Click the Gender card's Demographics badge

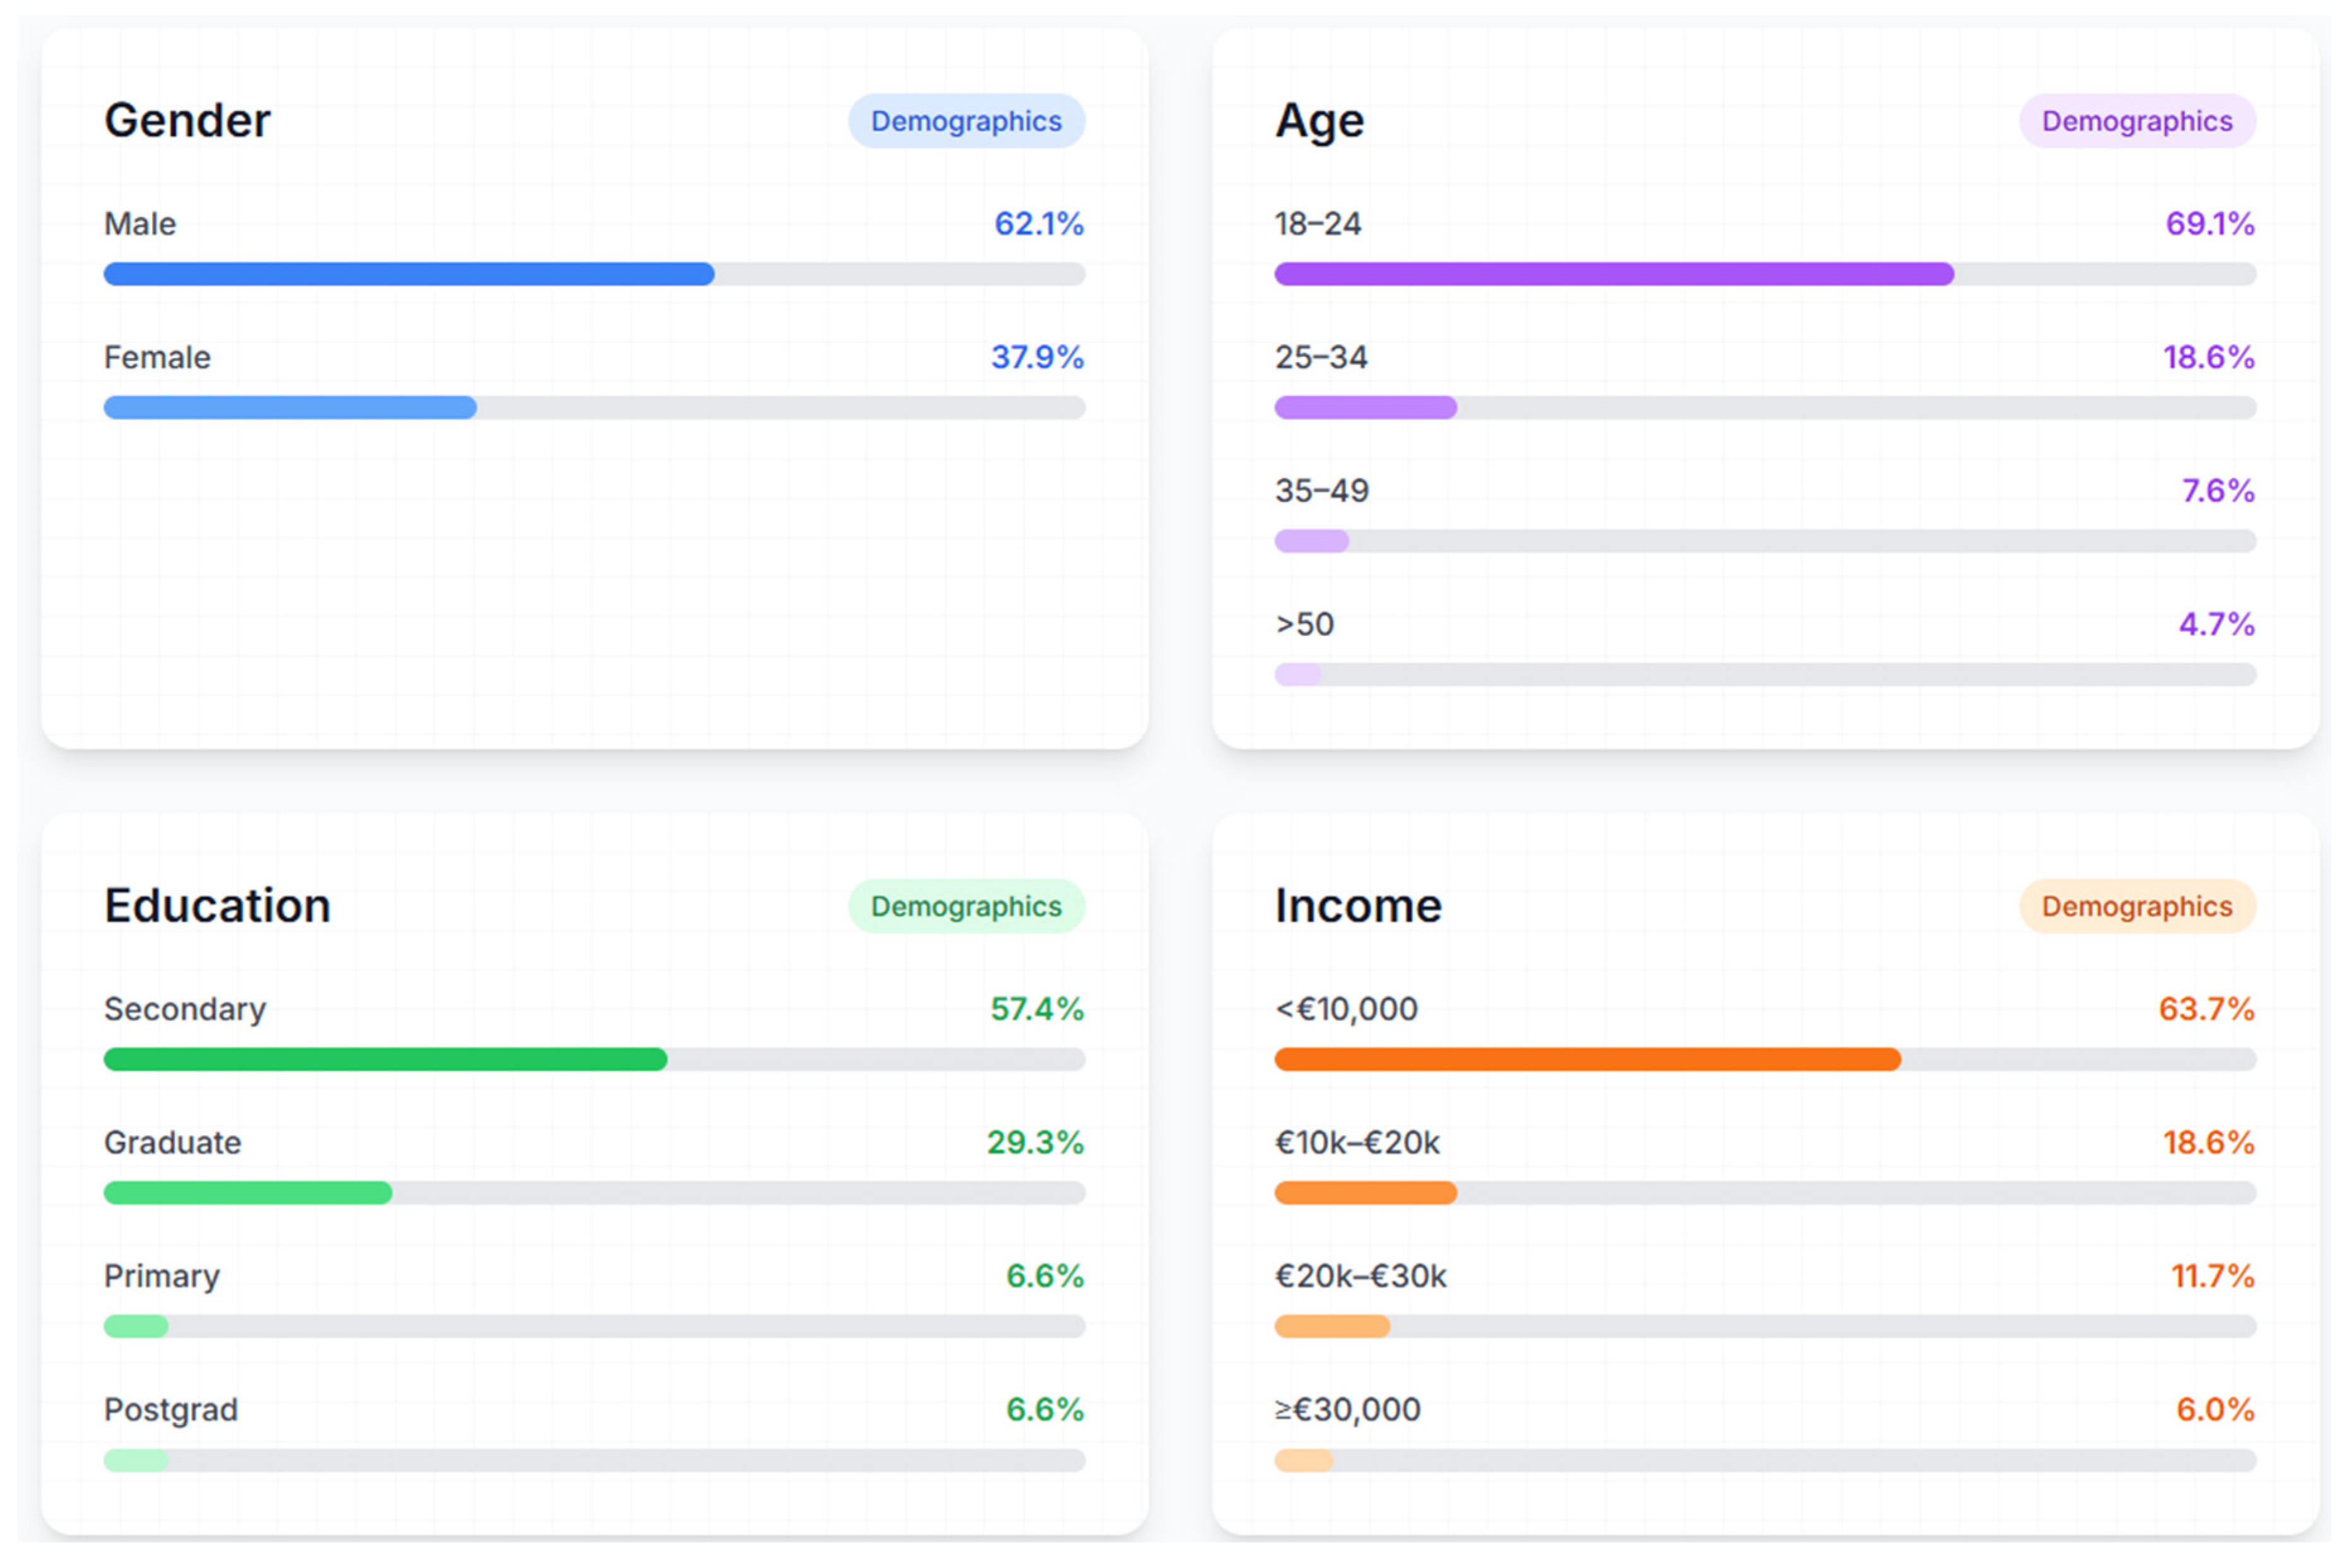(x=964, y=121)
